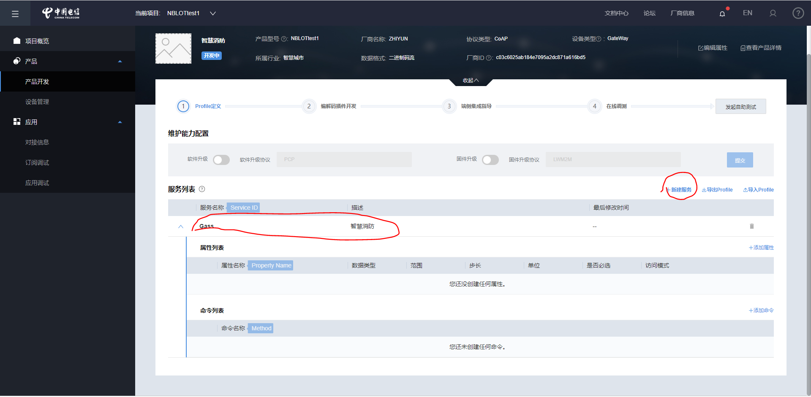Switch language with EN

pyautogui.click(x=748, y=13)
